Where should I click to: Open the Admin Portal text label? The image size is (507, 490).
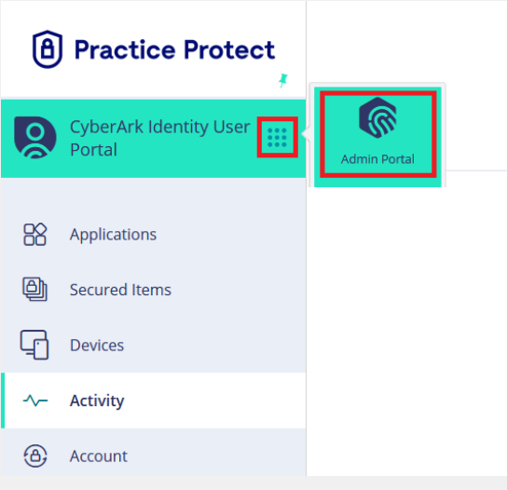click(x=377, y=159)
